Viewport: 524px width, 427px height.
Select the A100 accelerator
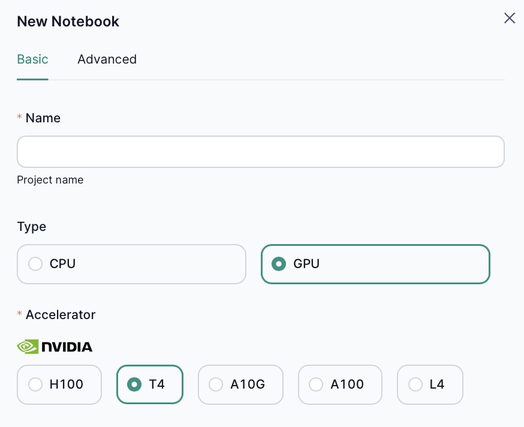point(316,384)
